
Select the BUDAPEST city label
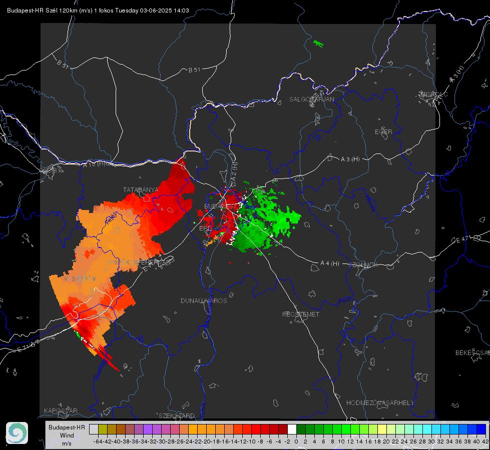pyautogui.click(x=221, y=206)
